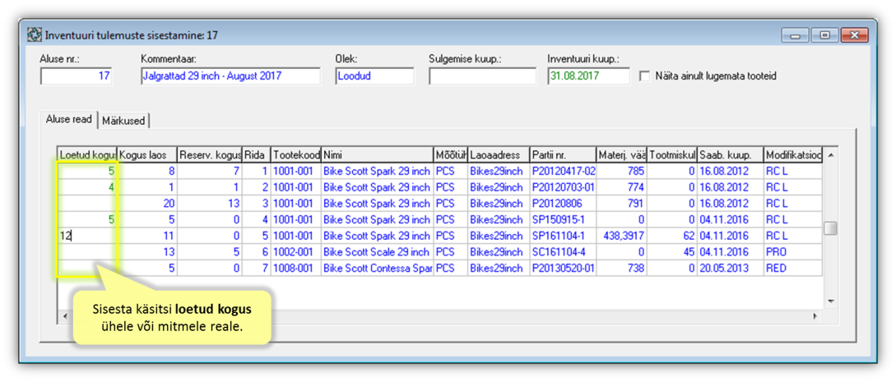Click the Modifikatsioon column header
The height and width of the screenshot is (382, 896).
click(792, 154)
